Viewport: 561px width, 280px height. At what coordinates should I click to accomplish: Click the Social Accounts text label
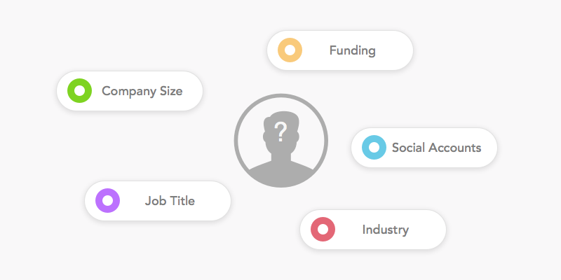tap(436, 148)
